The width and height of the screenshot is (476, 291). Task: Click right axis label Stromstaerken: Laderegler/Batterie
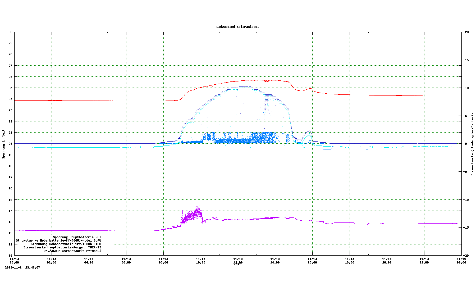tap(472, 144)
